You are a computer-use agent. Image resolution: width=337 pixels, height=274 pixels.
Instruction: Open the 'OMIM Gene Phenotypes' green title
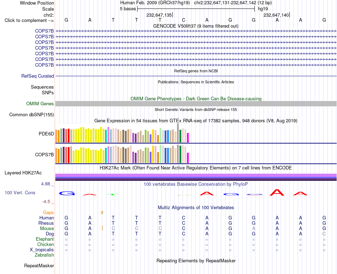[x=196, y=99]
